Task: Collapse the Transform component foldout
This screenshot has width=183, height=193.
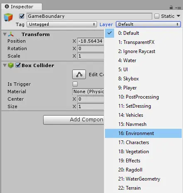Action: click(x=5, y=34)
